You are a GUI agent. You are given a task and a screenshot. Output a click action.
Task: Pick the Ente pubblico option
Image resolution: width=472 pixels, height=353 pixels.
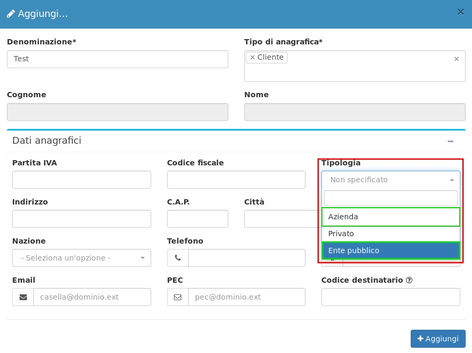pos(390,250)
